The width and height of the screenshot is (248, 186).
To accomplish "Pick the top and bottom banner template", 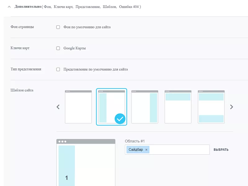I will point(211,107).
